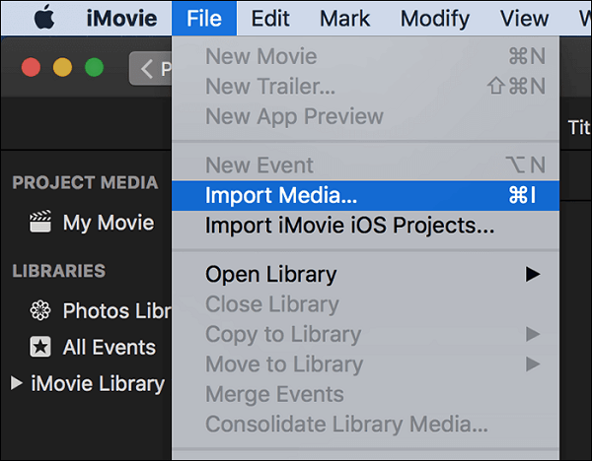Click the clapperboard icon beside My Movie
The image size is (592, 461).
[x=40, y=223]
